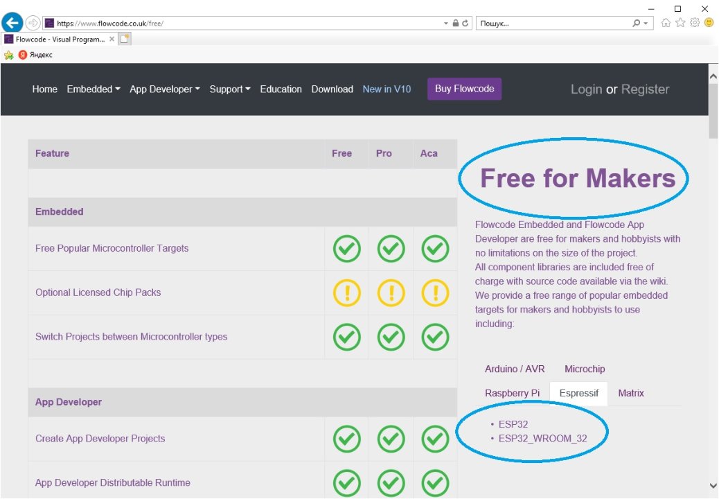
Task: Click the add to favorites bar star icon
Action: (9, 55)
